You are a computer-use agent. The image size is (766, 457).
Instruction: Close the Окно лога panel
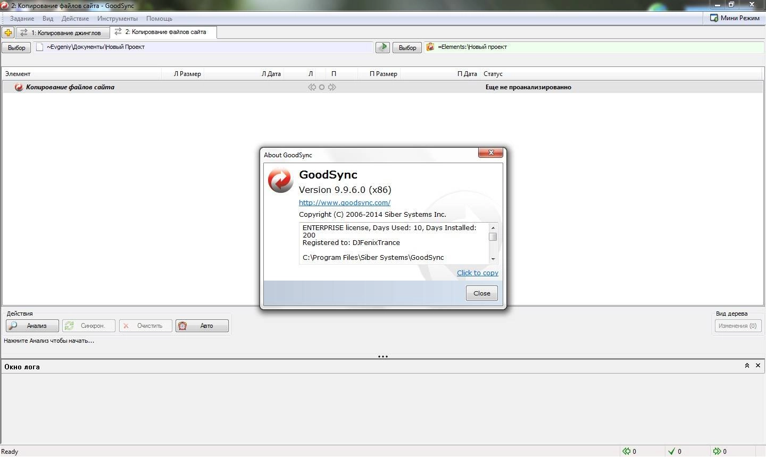tap(758, 366)
